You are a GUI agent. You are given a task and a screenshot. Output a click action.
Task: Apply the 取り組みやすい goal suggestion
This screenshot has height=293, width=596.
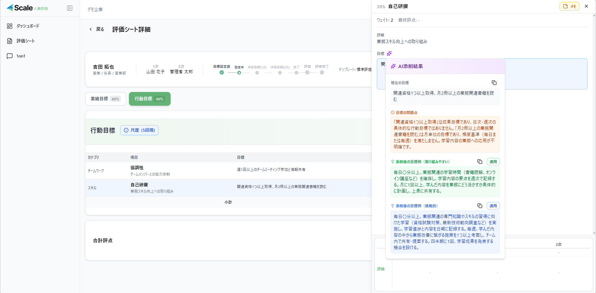pyautogui.click(x=493, y=162)
